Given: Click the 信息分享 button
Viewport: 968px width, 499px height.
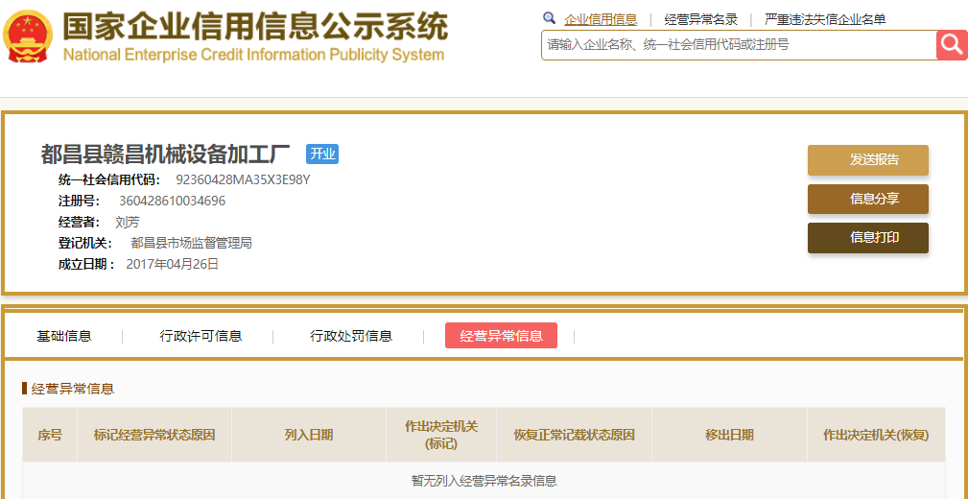Looking at the screenshot, I should tap(868, 199).
